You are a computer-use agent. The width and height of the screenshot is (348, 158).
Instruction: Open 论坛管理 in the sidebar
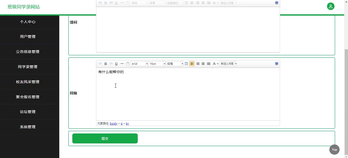tap(28, 112)
